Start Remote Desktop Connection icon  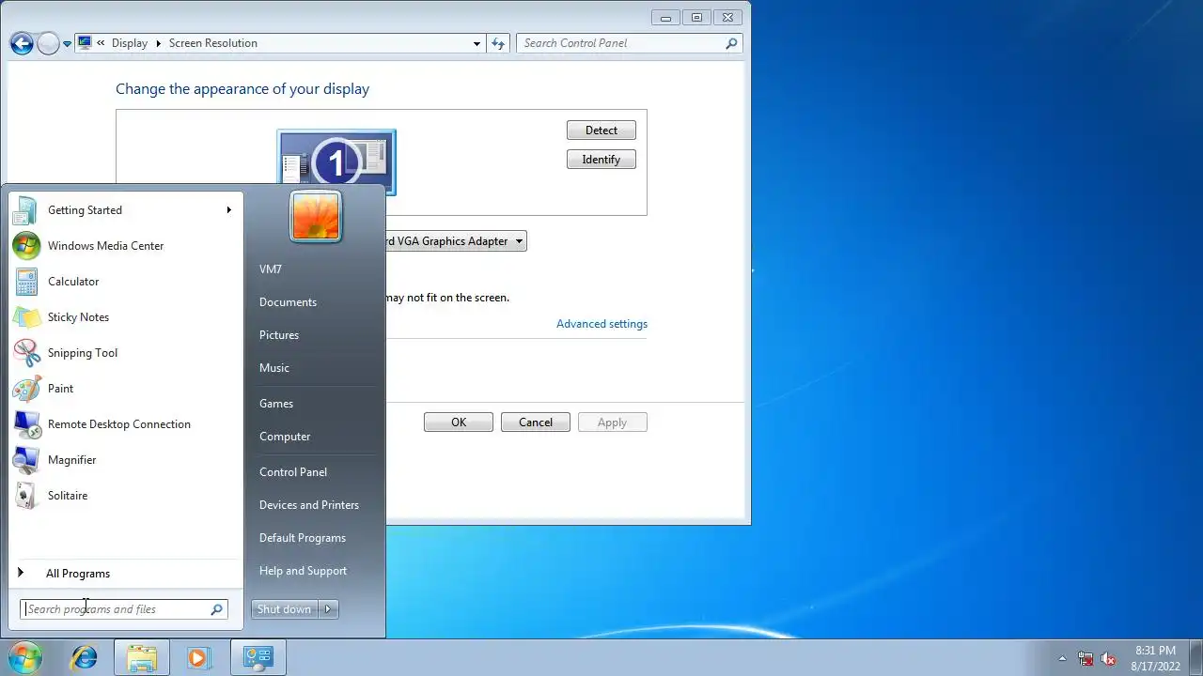tap(26, 424)
